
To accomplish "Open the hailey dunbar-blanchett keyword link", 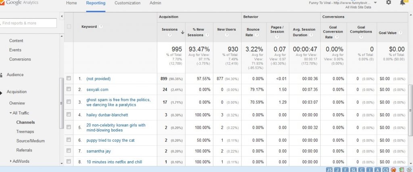I will click(107, 115).
